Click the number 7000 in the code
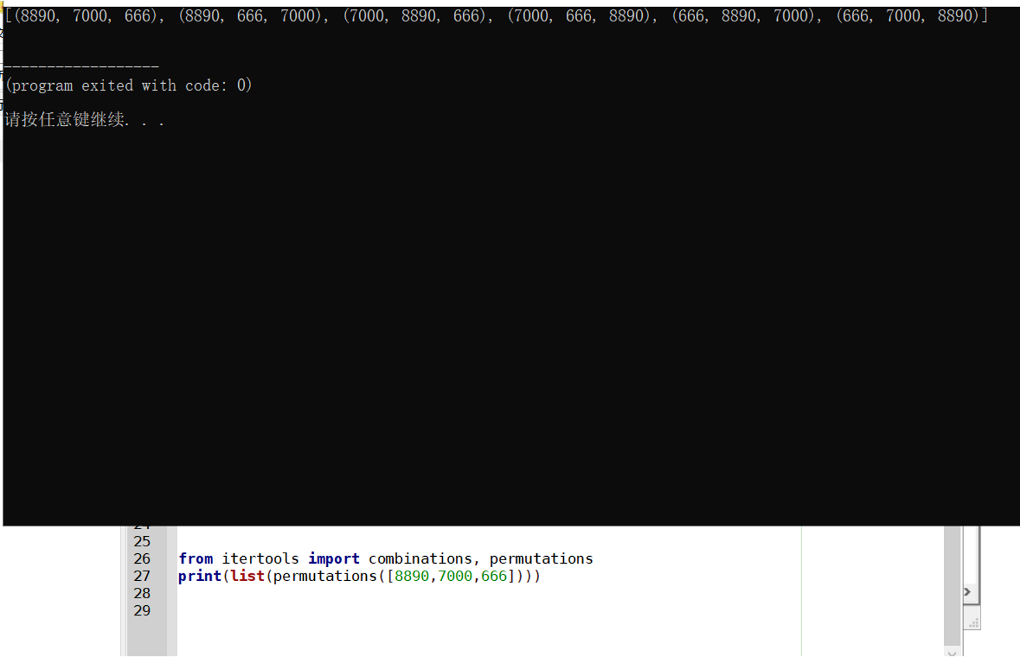 click(455, 576)
